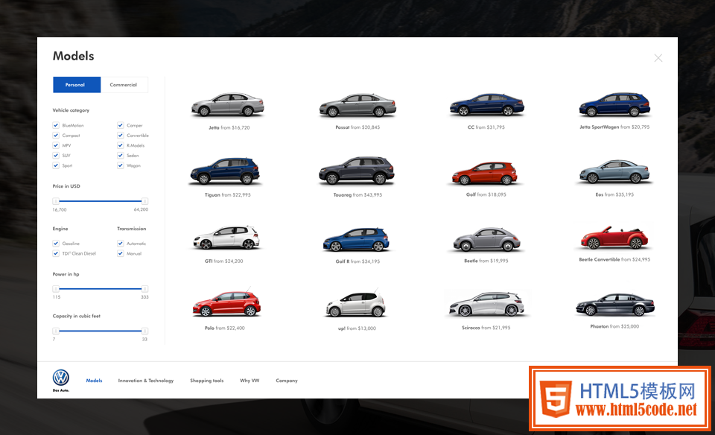
Task: Uncheck the R-Models checkbox
Action: coord(121,145)
